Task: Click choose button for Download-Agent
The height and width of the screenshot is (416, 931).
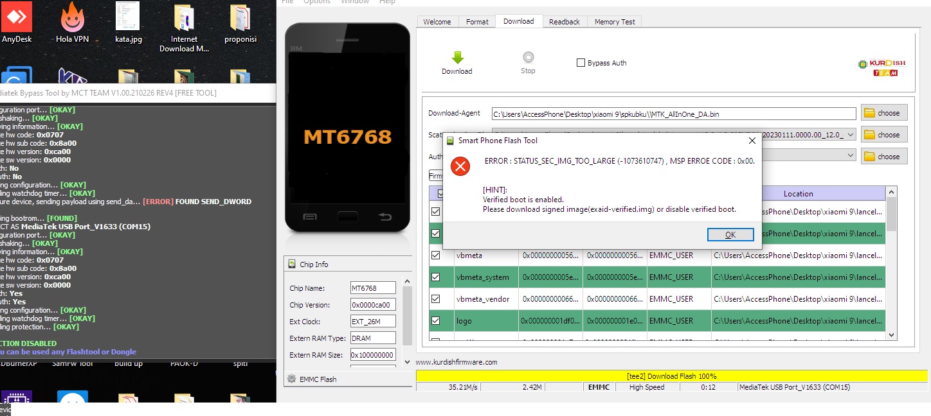Action: (884, 113)
